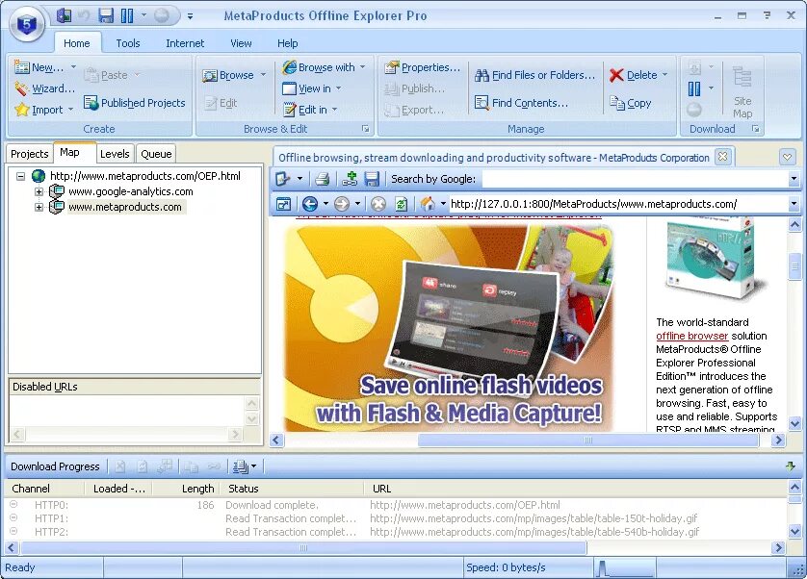Screen dimensions: 807x579
Task: Click the edit page icon in browser toolbar
Action: coord(283,179)
